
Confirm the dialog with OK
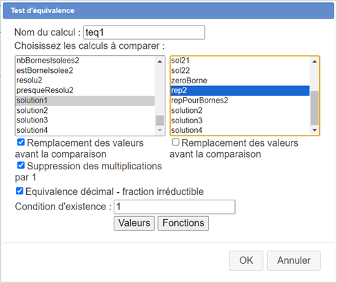coord(246,260)
